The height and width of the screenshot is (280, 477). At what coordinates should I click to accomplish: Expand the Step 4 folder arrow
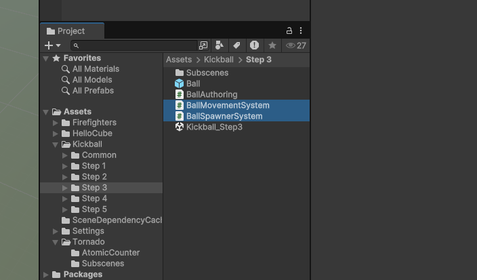[x=65, y=199]
